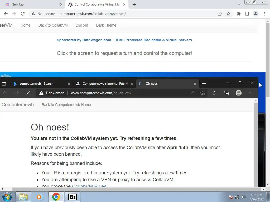
Task: Open Tidak aman security warning
Action: click(x=52, y=93)
